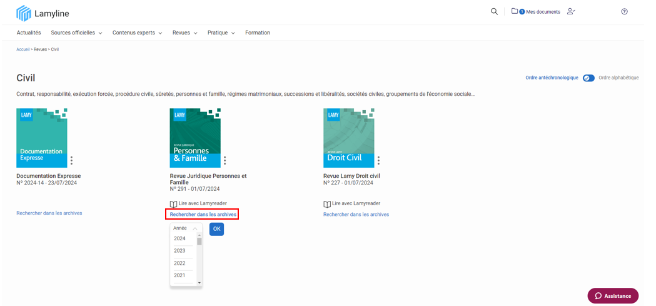
Task: Open the Actualités menu item
Action: (x=29, y=33)
